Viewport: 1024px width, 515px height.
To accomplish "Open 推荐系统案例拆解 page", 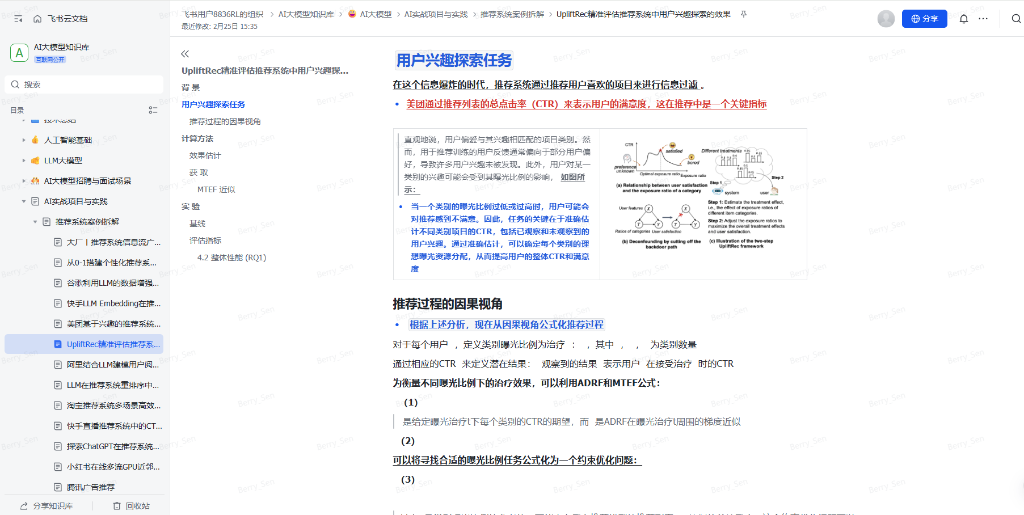I will click(x=87, y=222).
